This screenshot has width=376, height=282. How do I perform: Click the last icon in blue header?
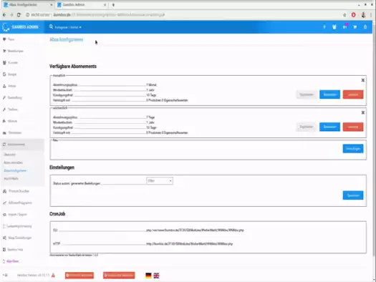(x=365, y=27)
